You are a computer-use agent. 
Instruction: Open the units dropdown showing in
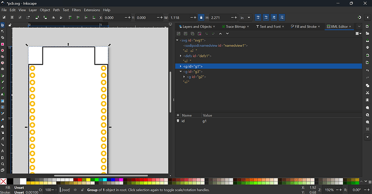[x=245, y=18]
